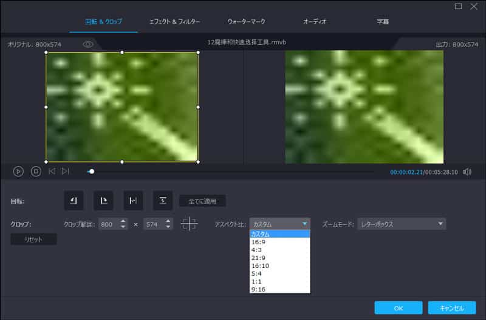Screen dimensions: 486x320
Task: Switch to 字幕 tab
Action: 383,22
